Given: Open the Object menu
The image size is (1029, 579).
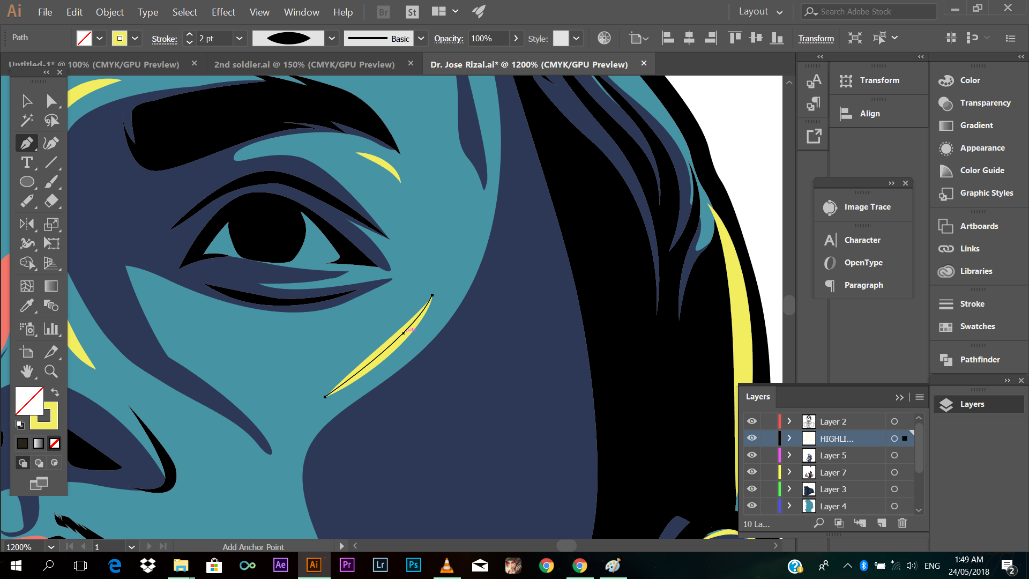Looking at the screenshot, I should [x=110, y=12].
